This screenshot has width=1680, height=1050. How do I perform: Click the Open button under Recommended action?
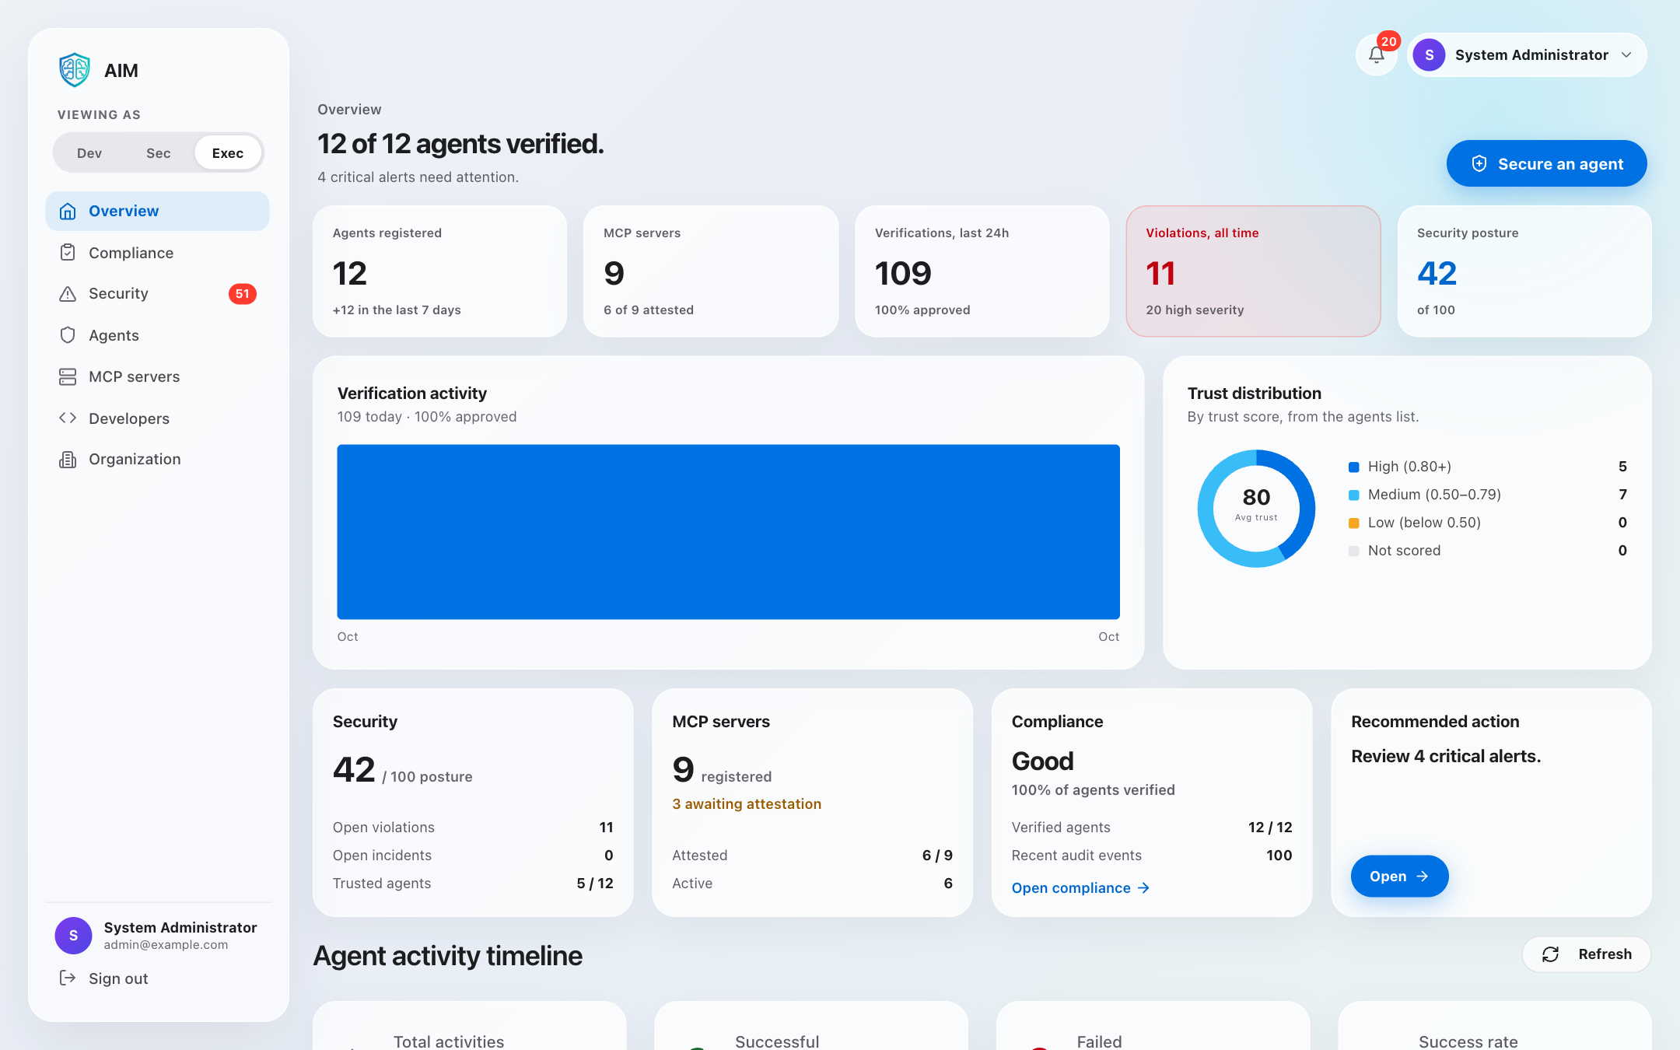pos(1399,876)
